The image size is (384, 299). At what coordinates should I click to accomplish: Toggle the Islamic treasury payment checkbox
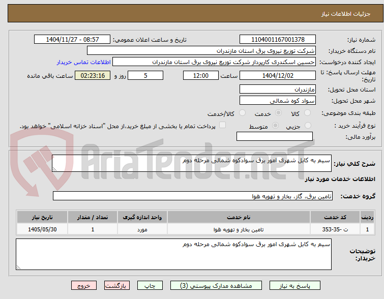(x=222, y=125)
